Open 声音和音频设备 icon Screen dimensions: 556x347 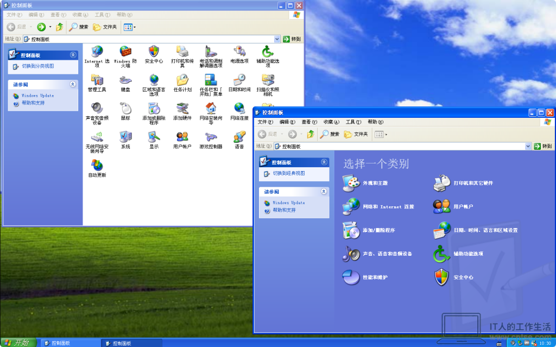pos(97,113)
